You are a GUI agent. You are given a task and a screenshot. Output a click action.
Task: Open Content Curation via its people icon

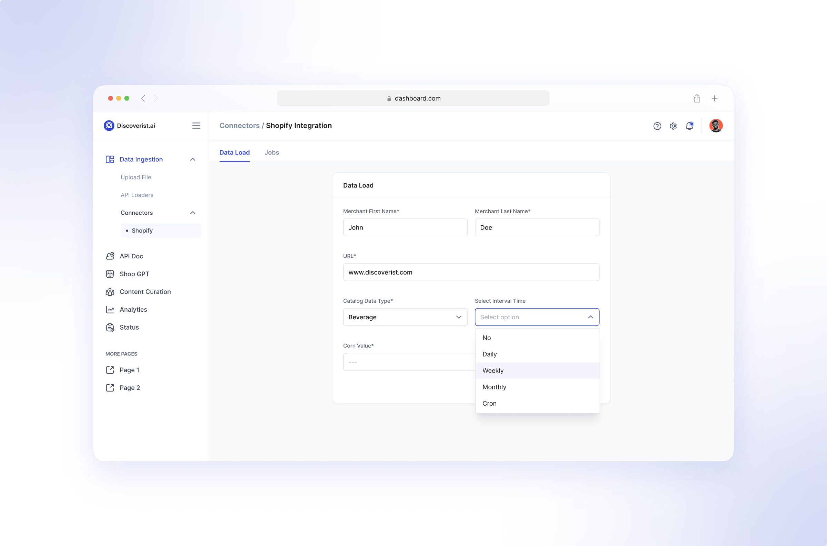click(110, 292)
